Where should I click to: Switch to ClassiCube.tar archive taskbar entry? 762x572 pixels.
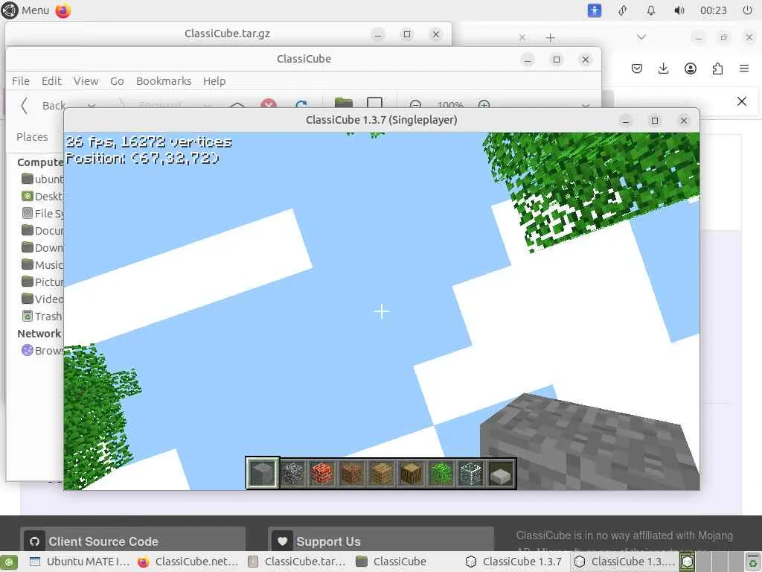tap(297, 562)
